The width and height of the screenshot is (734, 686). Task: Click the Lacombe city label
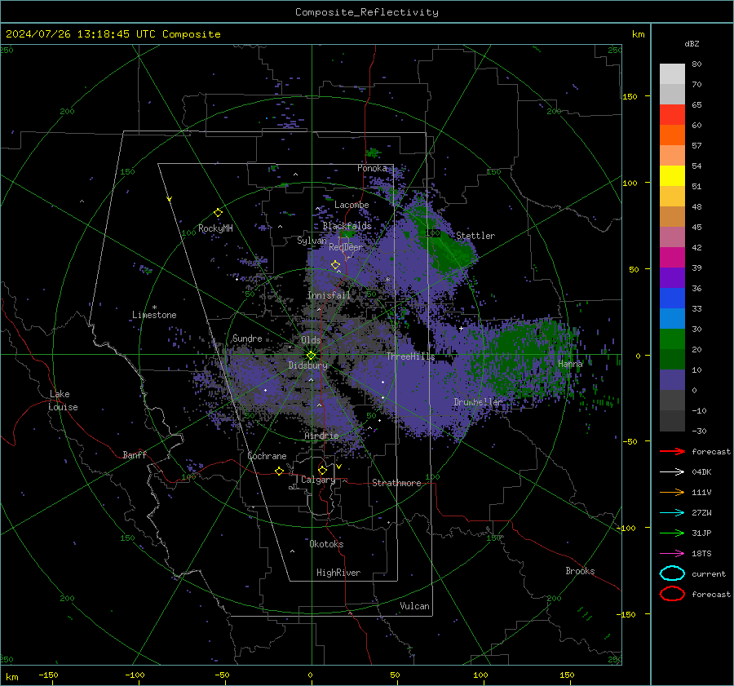pyautogui.click(x=352, y=205)
